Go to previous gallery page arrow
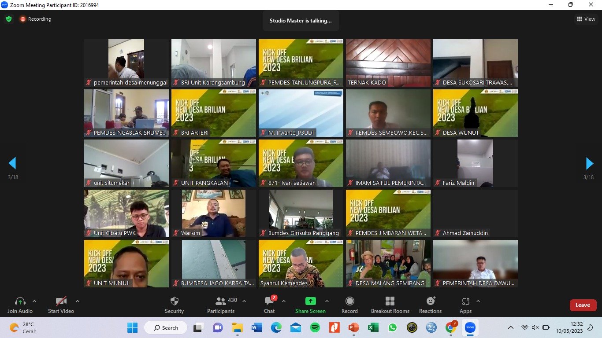This screenshot has height=338, width=602. [x=12, y=163]
